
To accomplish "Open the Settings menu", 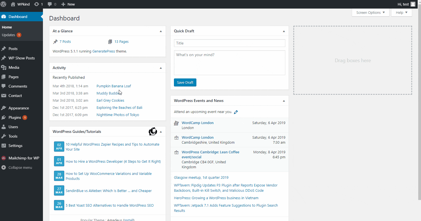I will pyautogui.click(x=21, y=146).
